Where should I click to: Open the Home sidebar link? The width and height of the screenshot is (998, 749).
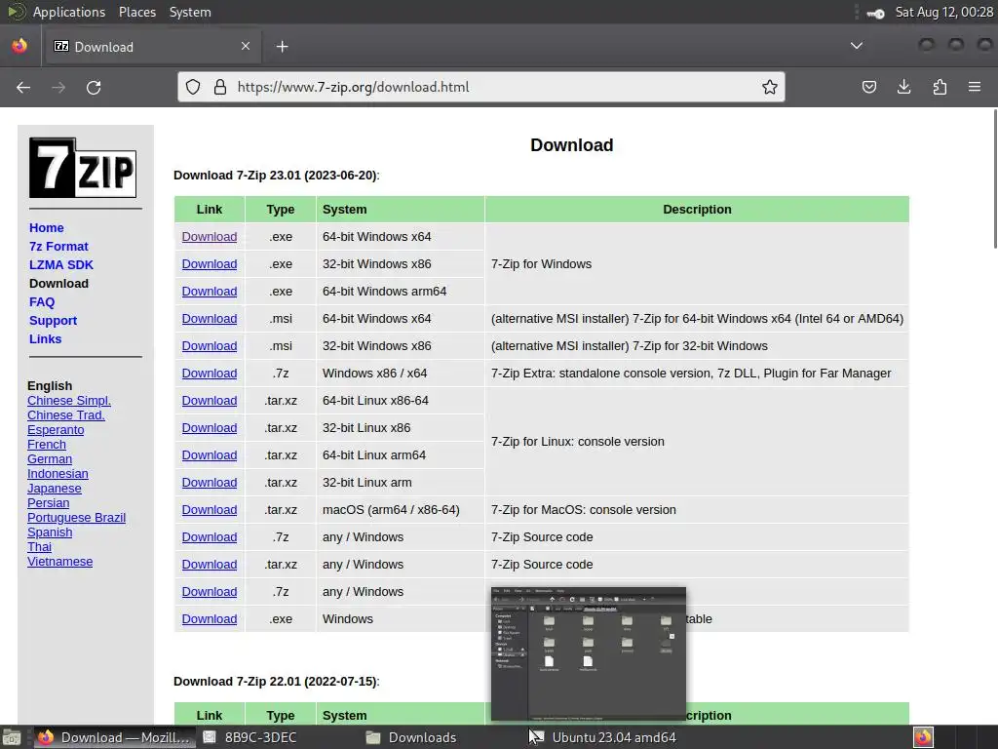[47, 228]
